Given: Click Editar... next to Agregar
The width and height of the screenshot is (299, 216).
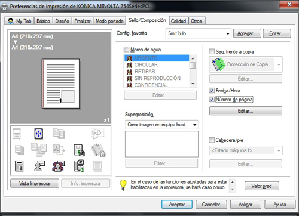Looking at the screenshot, I should pos(277,33).
